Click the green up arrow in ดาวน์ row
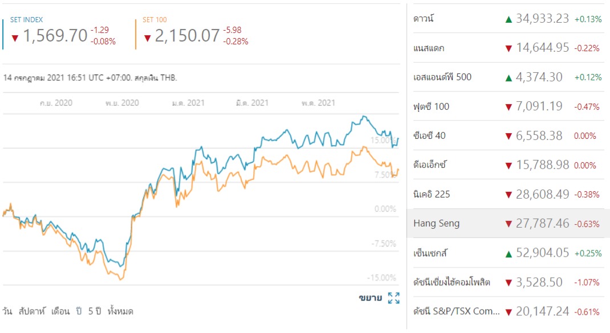This screenshot has width=610, height=333. point(509,19)
